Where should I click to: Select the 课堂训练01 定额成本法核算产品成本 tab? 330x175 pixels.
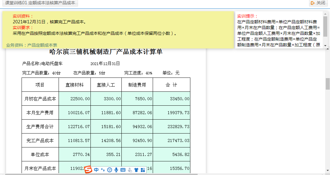click(x=40, y=3)
